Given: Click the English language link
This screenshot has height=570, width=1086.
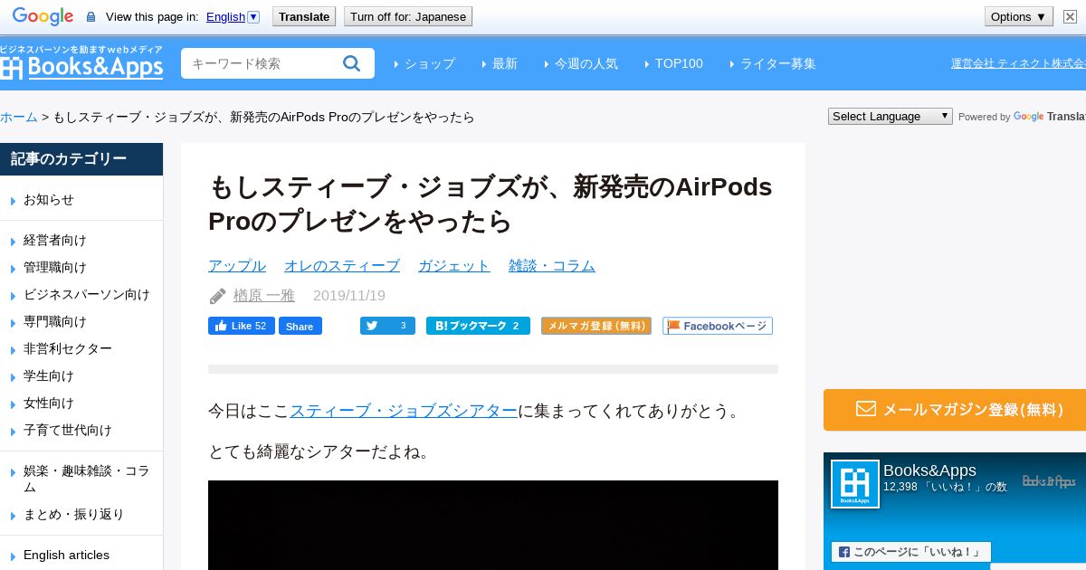Looking at the screenshot, I should 225,16.
